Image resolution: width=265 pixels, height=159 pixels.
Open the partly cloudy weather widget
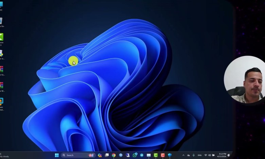coord(4,155)
